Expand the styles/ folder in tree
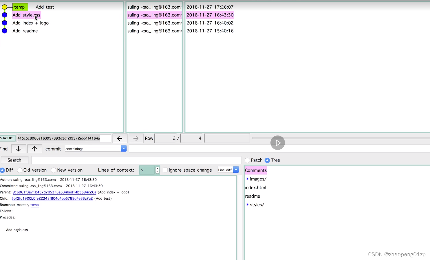The image size is (430, 260). (247, 205)
